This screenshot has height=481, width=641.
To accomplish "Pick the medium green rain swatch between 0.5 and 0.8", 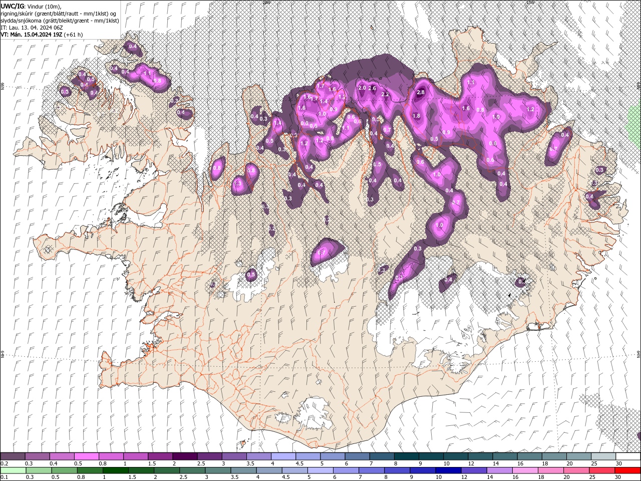I will pyautogui.click(x=65, y=470).
